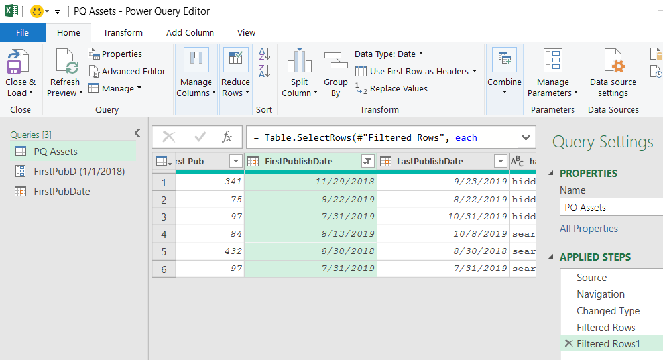Switch to the View tab
Screen dimensions: 663x360
coord(246,32)
